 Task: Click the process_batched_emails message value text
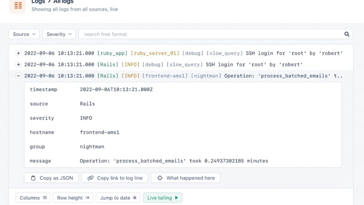174,161
